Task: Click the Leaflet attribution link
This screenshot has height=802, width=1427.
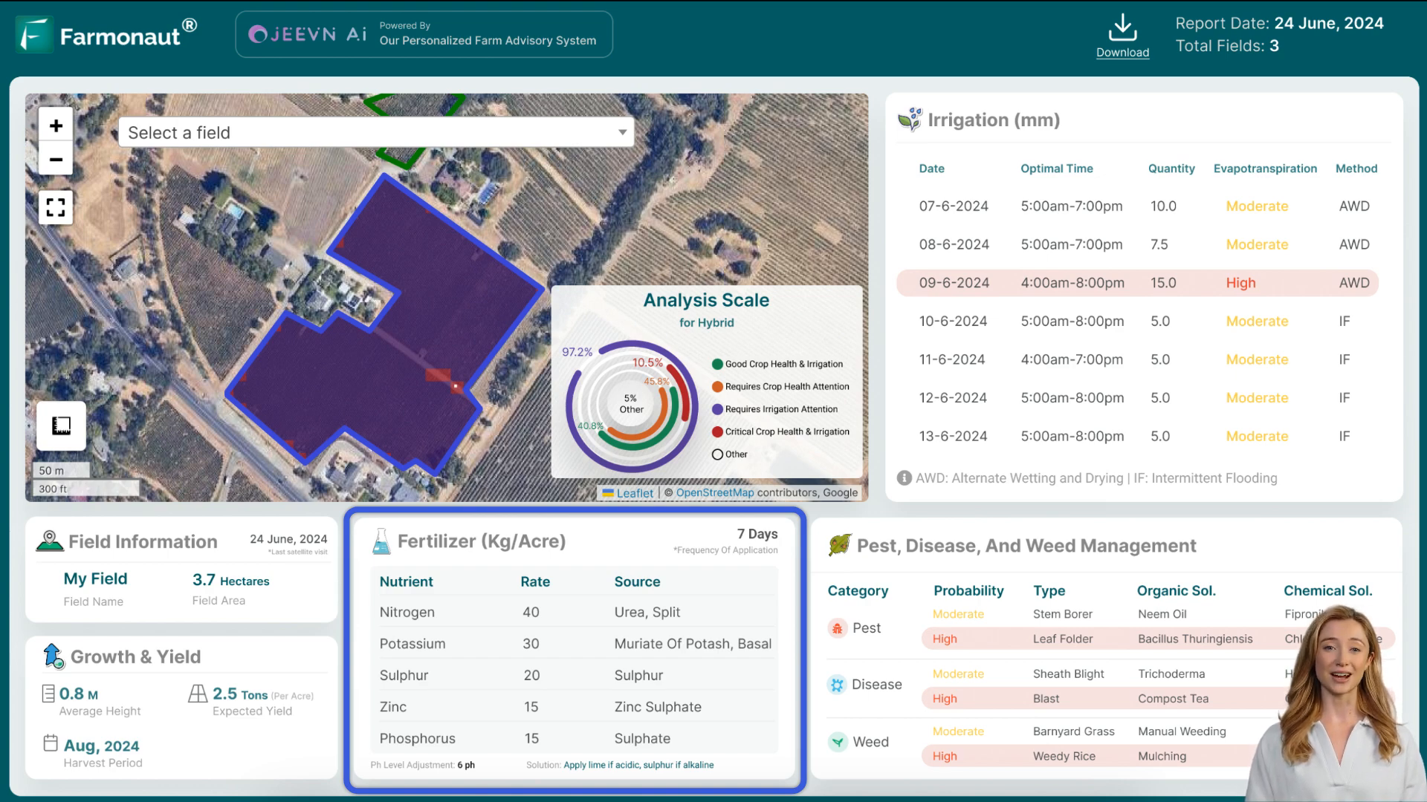Action: tap(634, 492)
